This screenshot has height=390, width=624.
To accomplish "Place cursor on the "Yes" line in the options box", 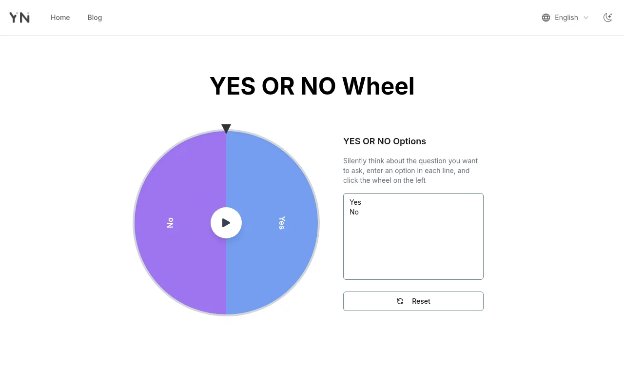I will point(355,202).
